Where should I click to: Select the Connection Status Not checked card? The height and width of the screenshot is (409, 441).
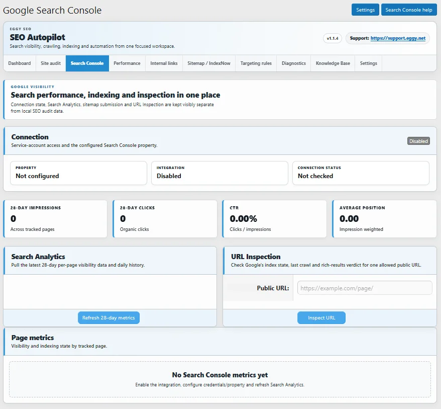coord(361,173)
